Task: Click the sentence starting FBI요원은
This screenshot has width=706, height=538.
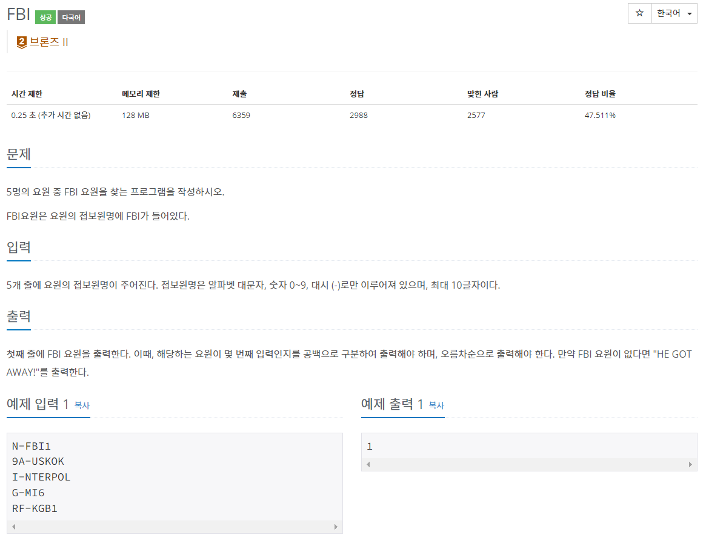Action: [x=98, y=216]
